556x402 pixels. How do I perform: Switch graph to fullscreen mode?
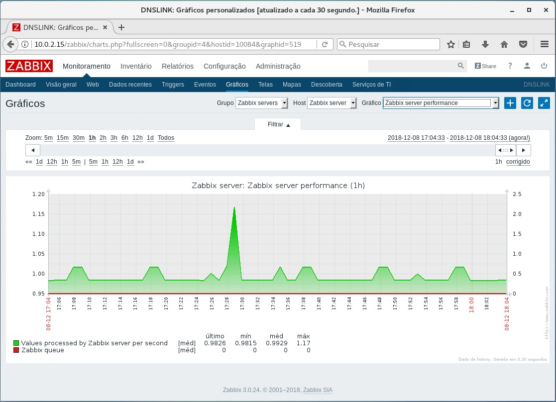544,103
